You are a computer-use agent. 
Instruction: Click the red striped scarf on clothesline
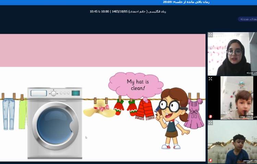click(x=145, y=109)
